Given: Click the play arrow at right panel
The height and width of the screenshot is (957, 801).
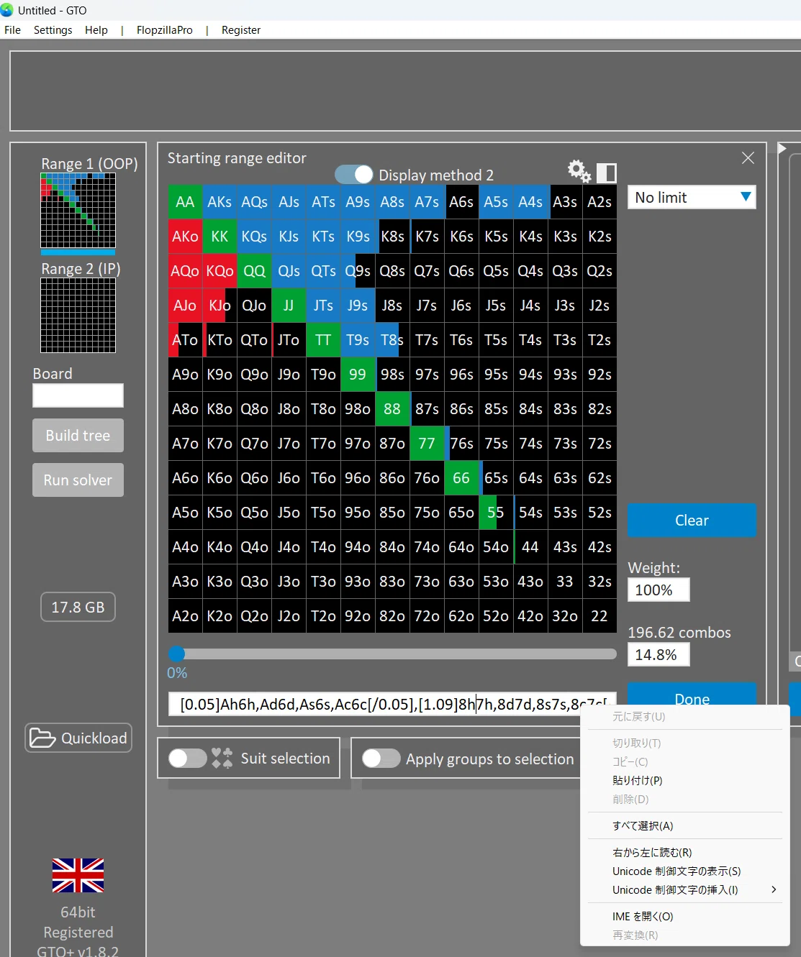Looking at the screenshot, I should coord(782,148).
